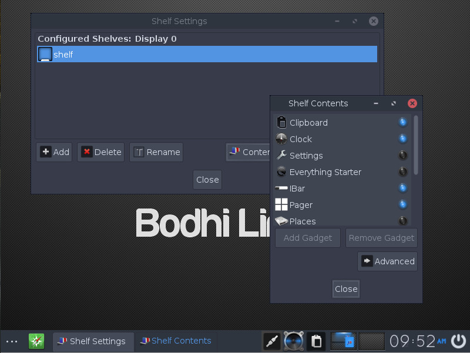Click the T icon on the Rename button
The width and height of the screenshot is (470, 353).
click(x=139, y=152)
